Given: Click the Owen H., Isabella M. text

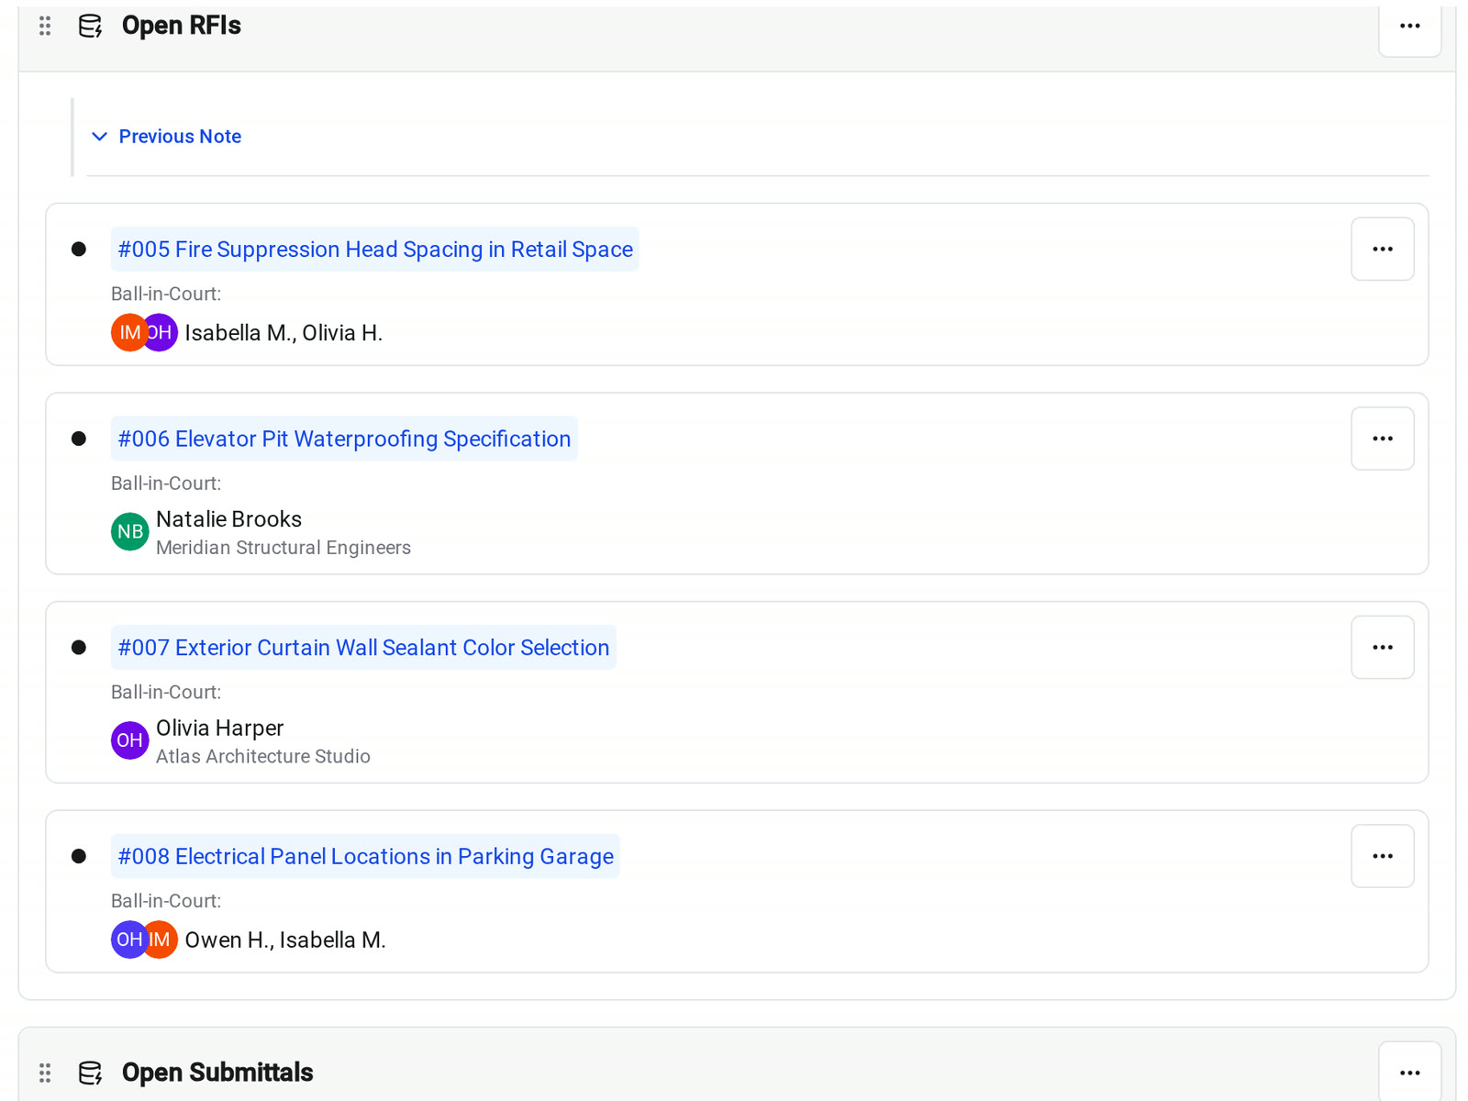Looking at the screenshot, I should (x=285, y=940).
